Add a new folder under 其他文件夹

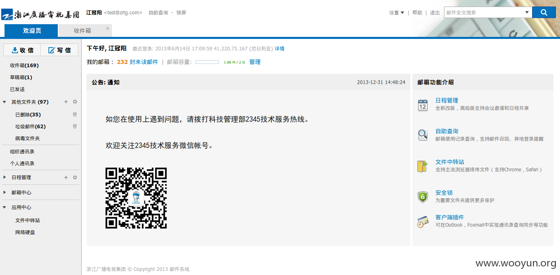pyautogui.click(x=66, y=102)
